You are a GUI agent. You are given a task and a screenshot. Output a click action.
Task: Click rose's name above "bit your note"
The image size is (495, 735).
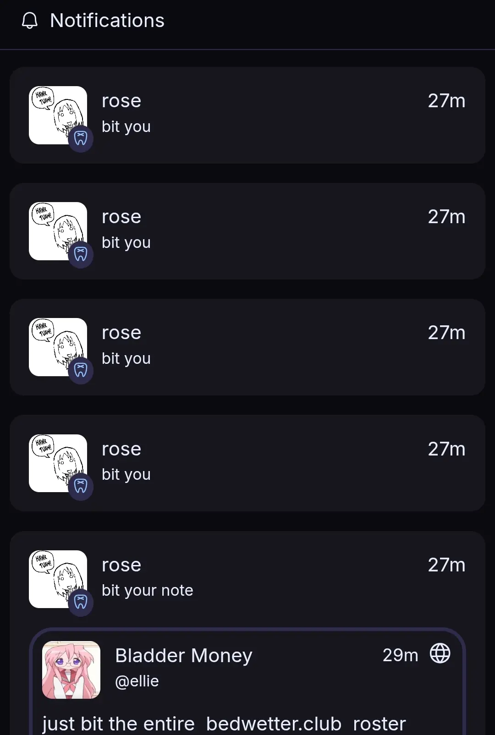pos(121,565)
